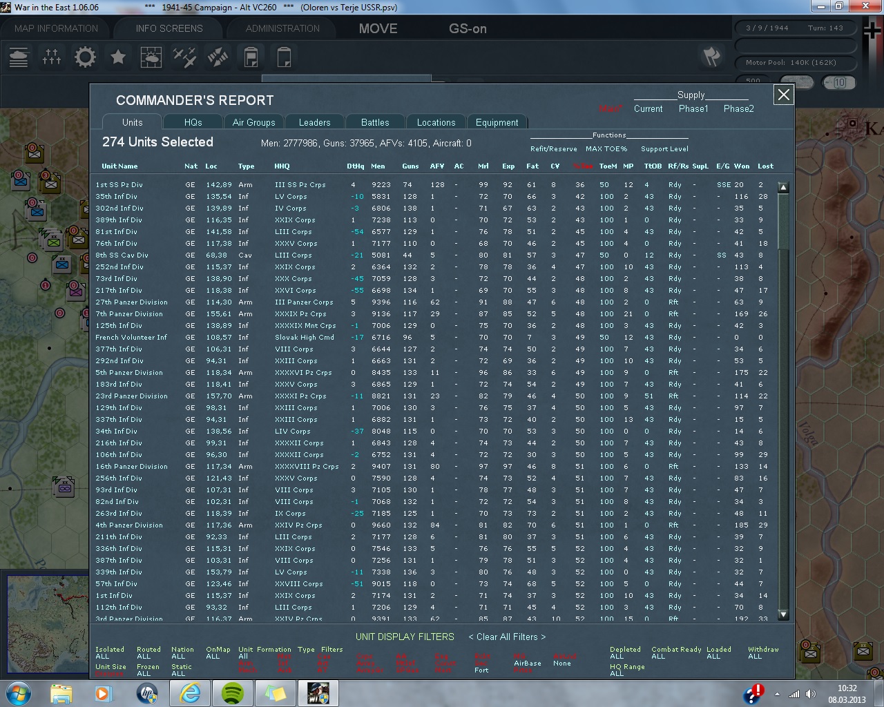Sort by the Men column header
Image resolution: width=884 pixels, height=707 pixels.
378,166
